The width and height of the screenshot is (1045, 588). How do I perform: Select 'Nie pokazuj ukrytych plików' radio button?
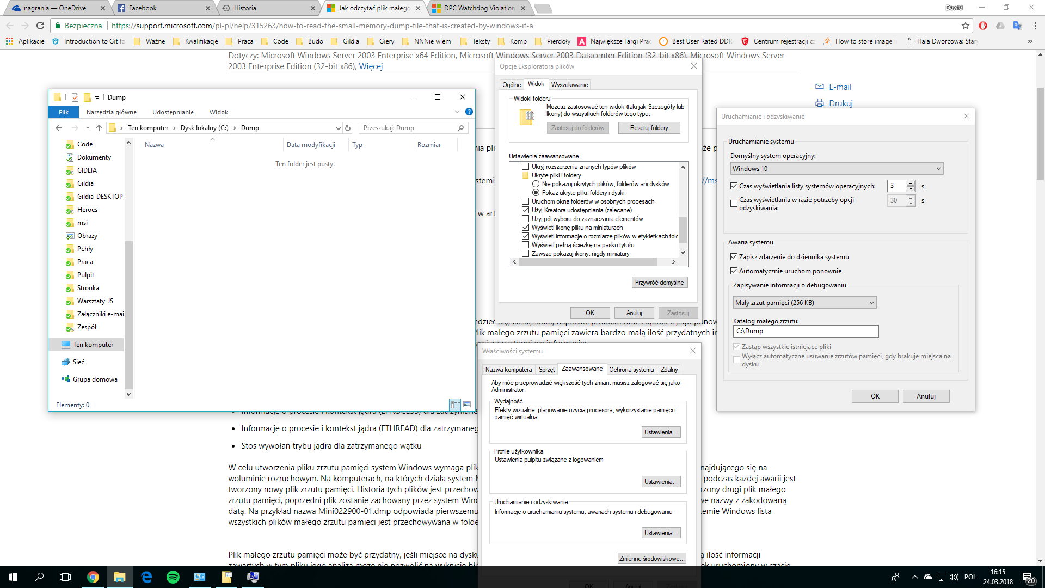(536, 184)
